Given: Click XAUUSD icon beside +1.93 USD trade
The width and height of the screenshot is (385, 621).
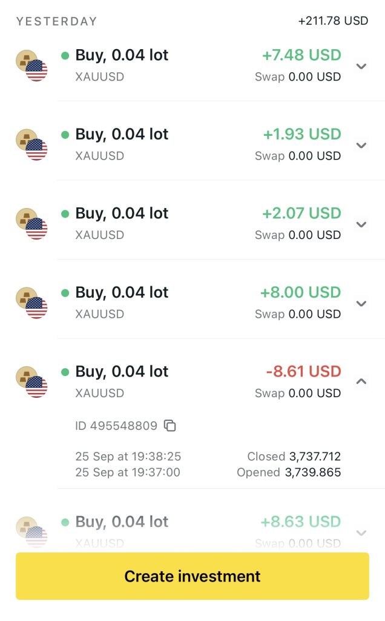Looking at the screenshot, I should pos(31,144).
